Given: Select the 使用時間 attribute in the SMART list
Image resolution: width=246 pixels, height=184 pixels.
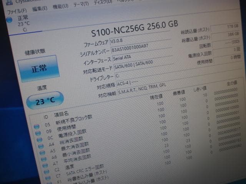Looking at the screenshot, I should (66, 128).
